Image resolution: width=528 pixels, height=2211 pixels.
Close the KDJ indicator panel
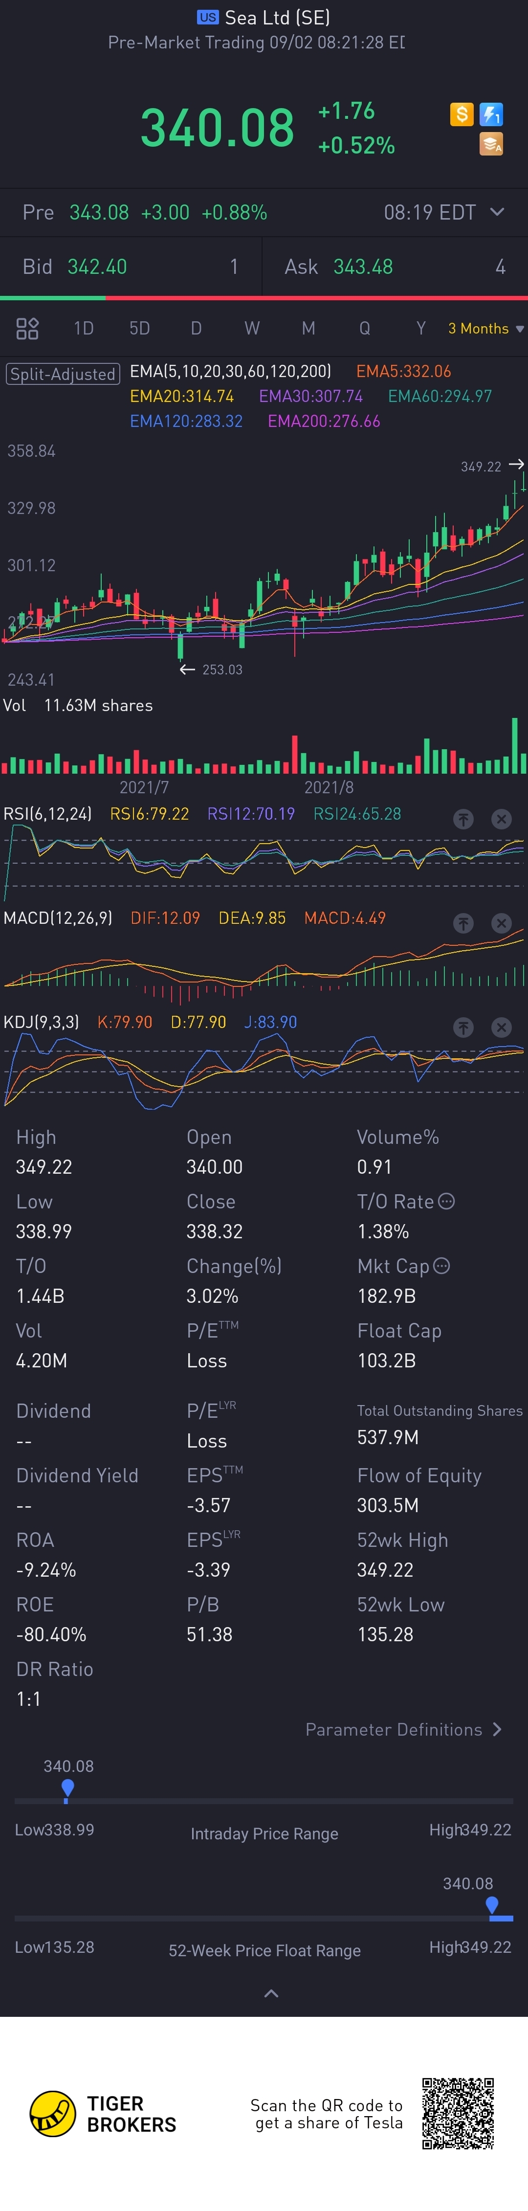(502, 1027)
